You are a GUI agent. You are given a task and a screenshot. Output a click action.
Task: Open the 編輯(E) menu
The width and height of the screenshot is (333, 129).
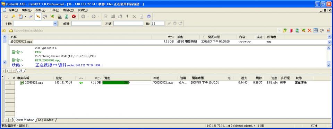tap(27, 10)
